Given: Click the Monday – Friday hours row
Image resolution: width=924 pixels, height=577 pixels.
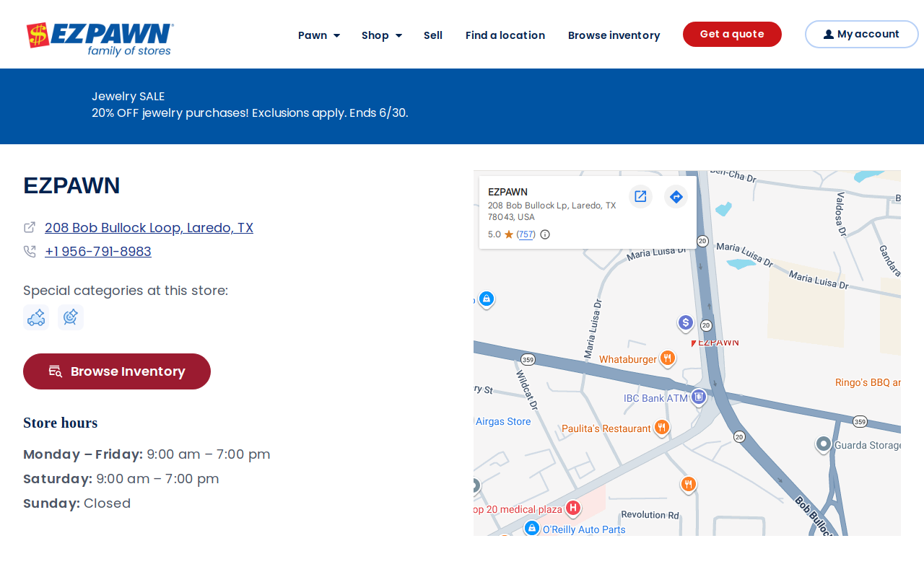Looking at the screenshot, I should pos(147,454).
